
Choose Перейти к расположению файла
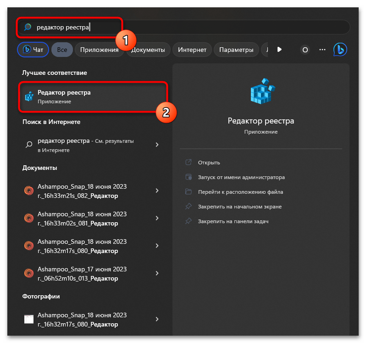click(x=240, y=192)
